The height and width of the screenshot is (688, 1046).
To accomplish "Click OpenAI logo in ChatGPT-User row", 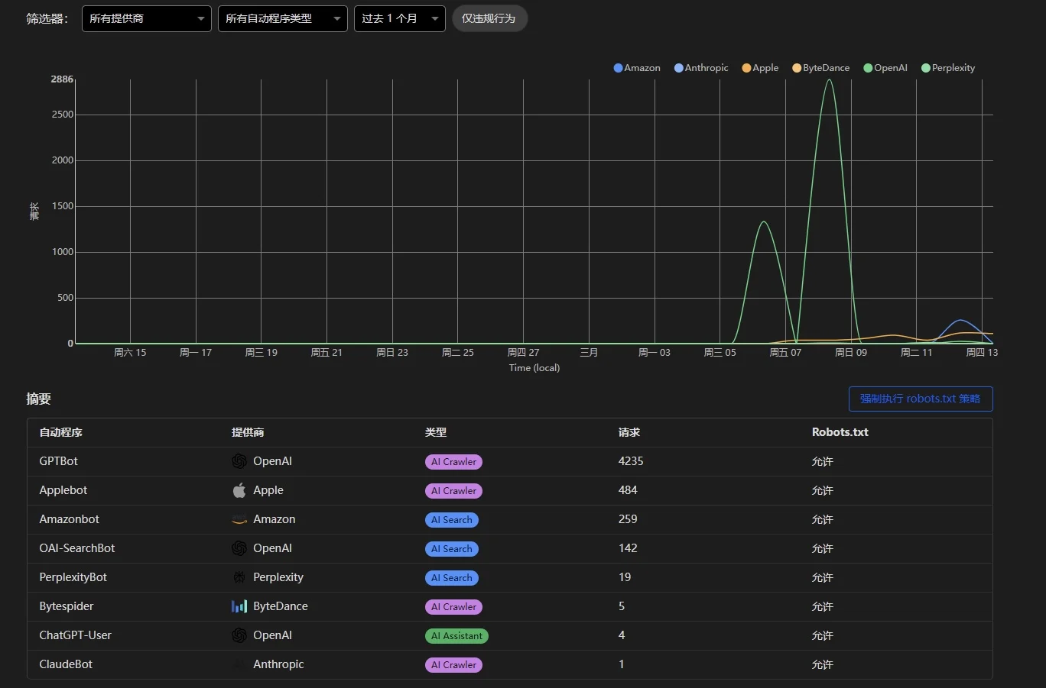I will pyautogui.click(x=239, y=635).
